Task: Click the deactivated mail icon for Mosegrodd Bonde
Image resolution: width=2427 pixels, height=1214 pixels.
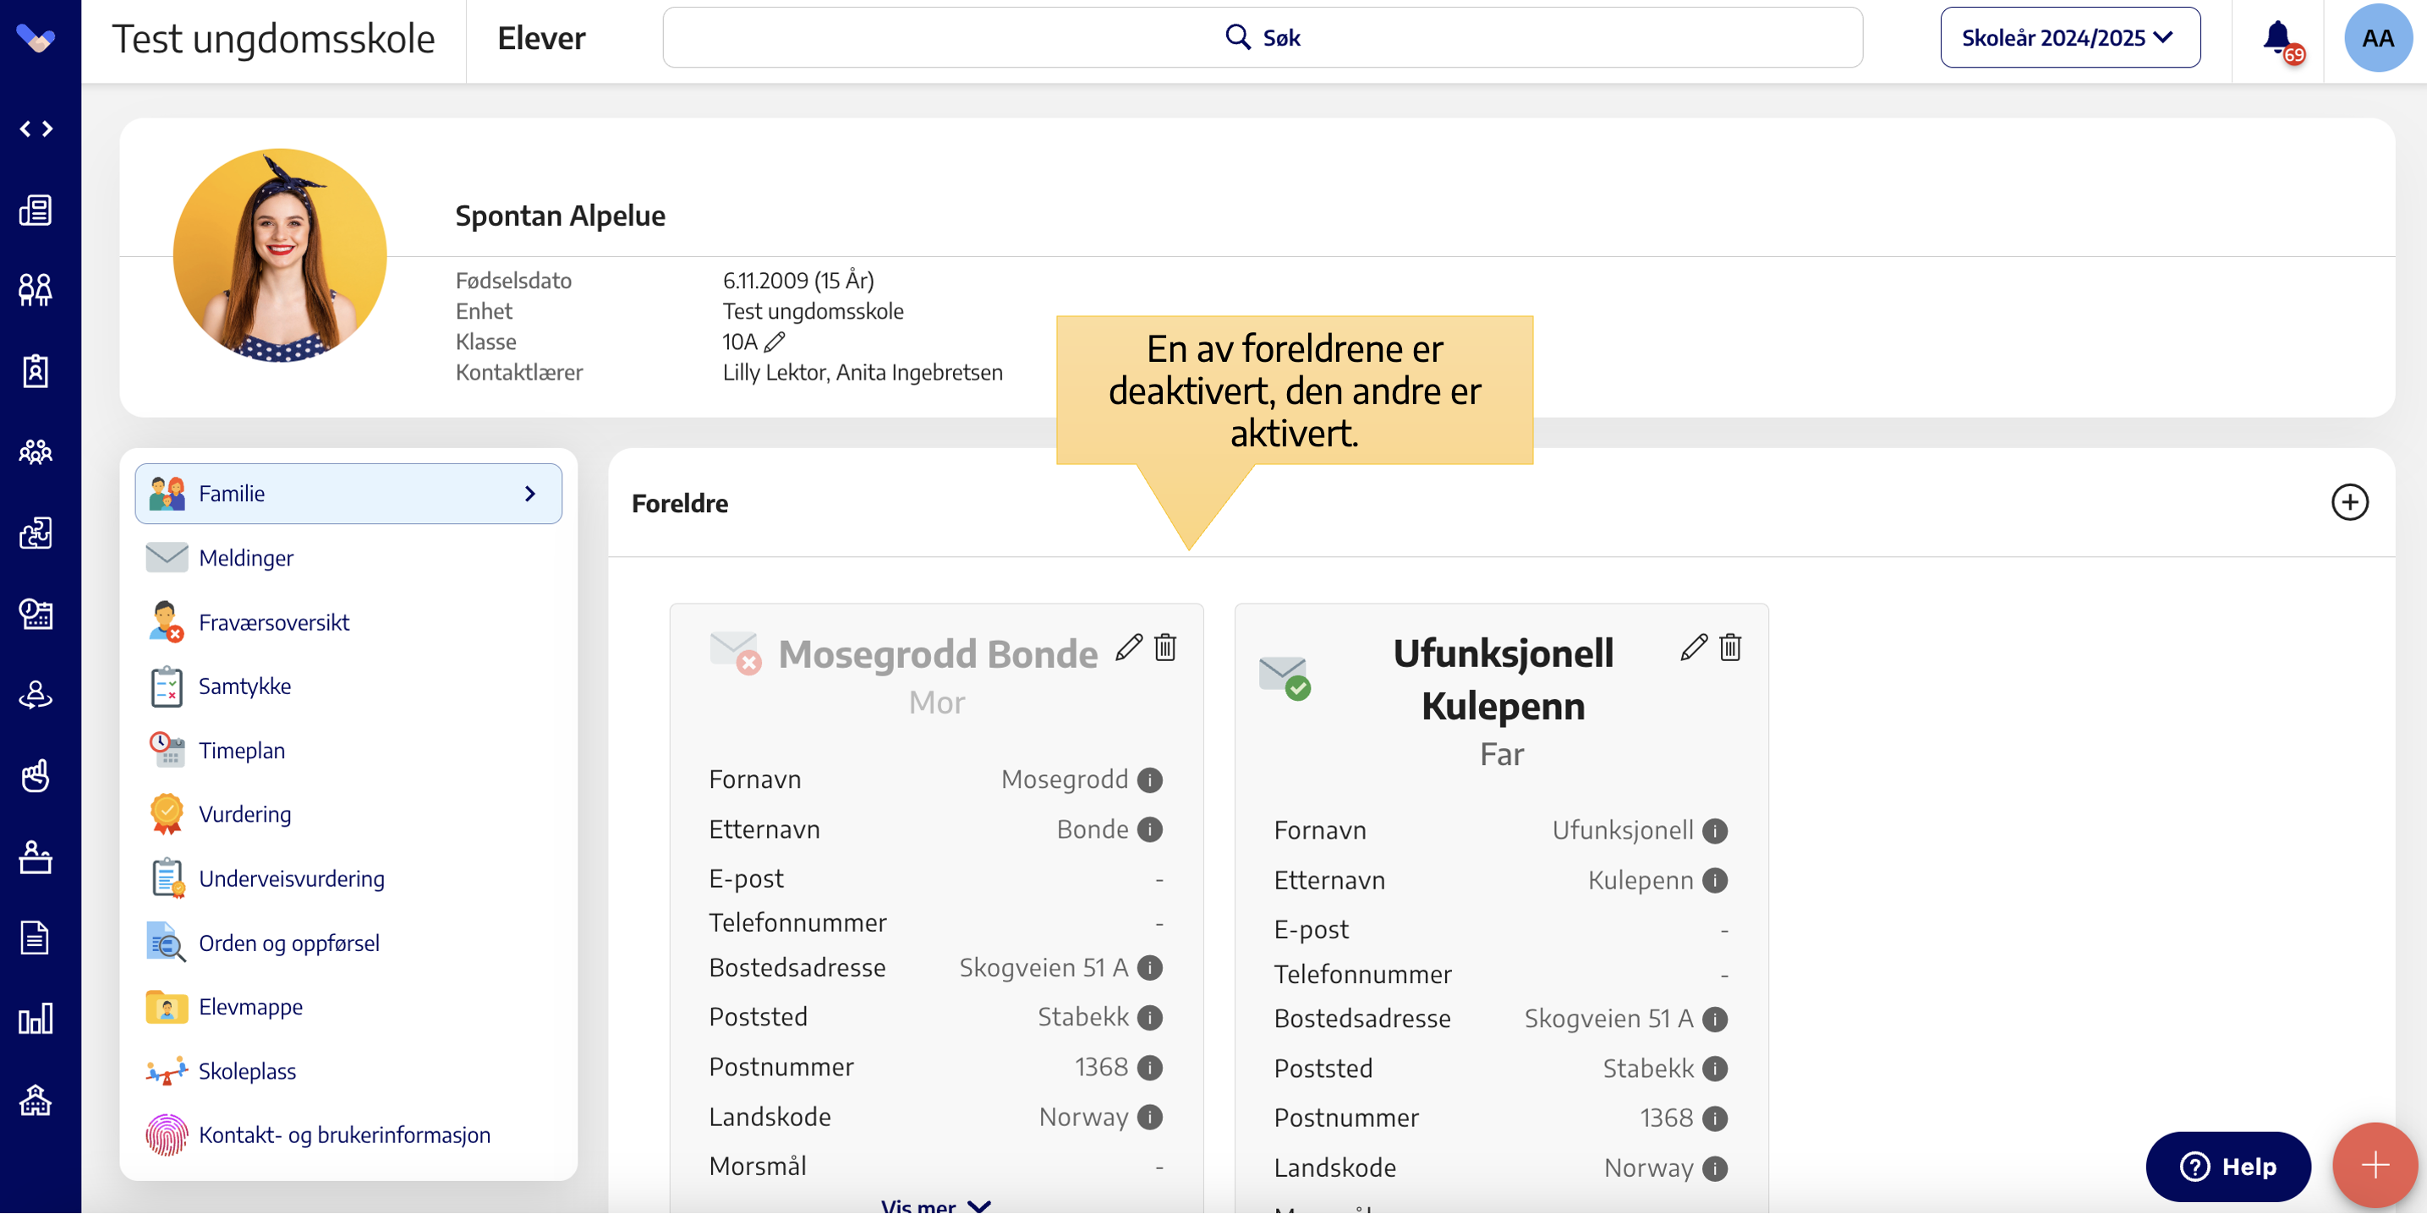Action: (735, 652)
